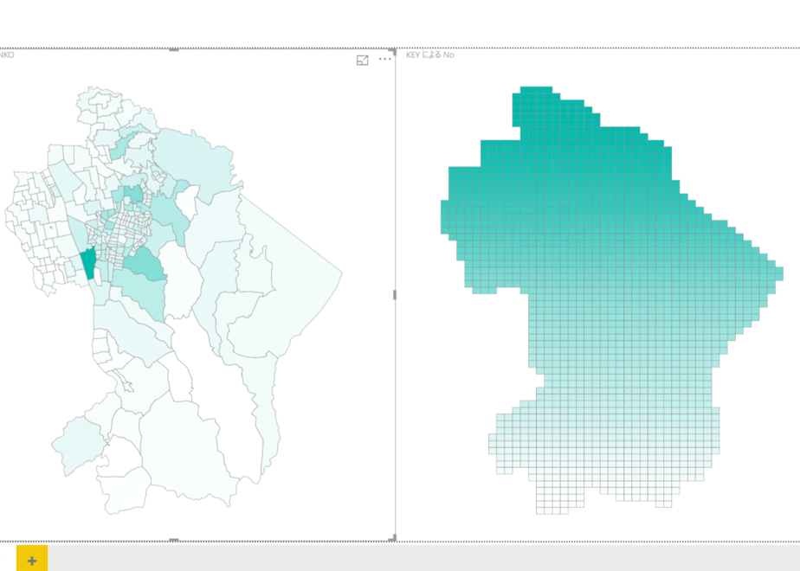800x571 pixels.
Task: Click the bottom-edge middle resize handle of left visual
Action: (174, 540)
